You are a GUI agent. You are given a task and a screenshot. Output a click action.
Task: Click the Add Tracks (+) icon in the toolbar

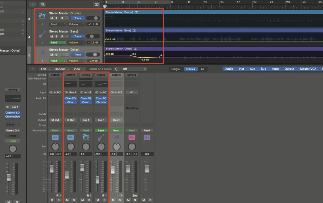tap(33, 4)
